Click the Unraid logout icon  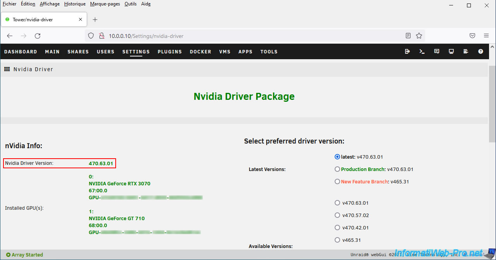click(x=407, y=51)
